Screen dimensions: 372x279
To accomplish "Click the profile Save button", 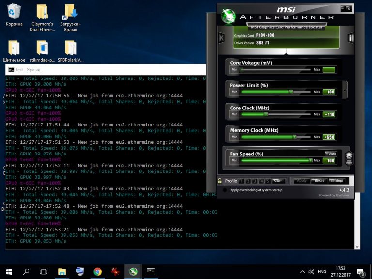I will pyautogui.click(x=278, y=181).
